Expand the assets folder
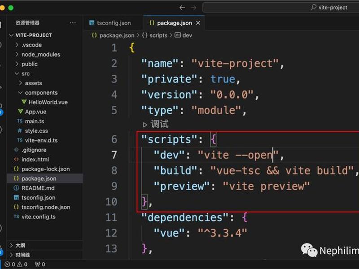Screen dimensions: 359x269 [x=44, y=83]
